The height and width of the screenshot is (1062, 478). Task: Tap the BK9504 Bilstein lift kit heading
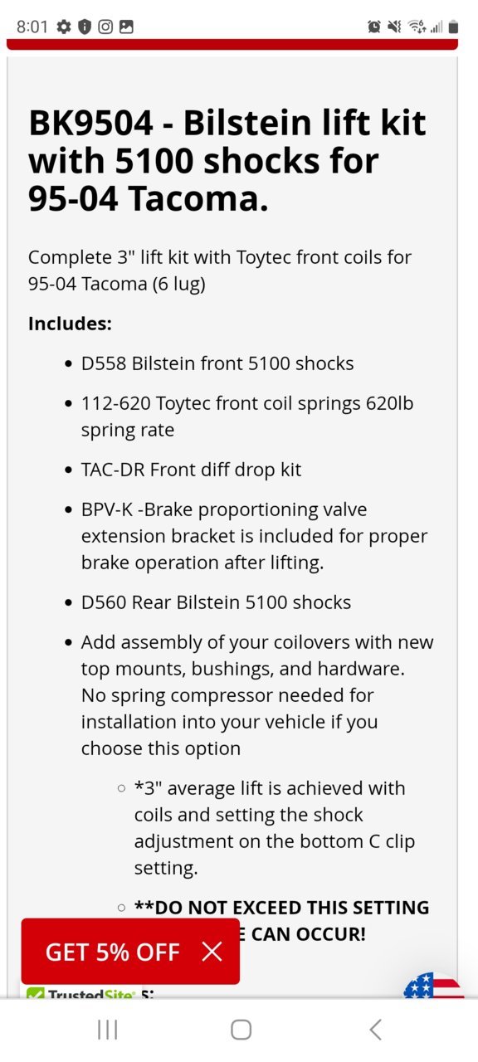(227, 160)
